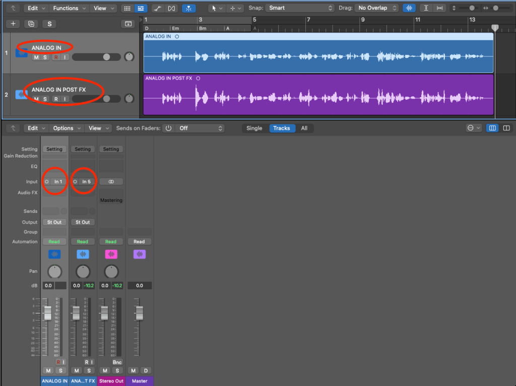Click the pink Stereo Out channel icon
516x386 pixels.
[111, 255]
